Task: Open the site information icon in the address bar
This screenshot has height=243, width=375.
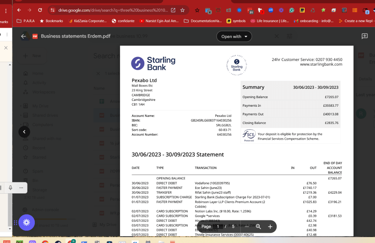Action: [53, 10]
